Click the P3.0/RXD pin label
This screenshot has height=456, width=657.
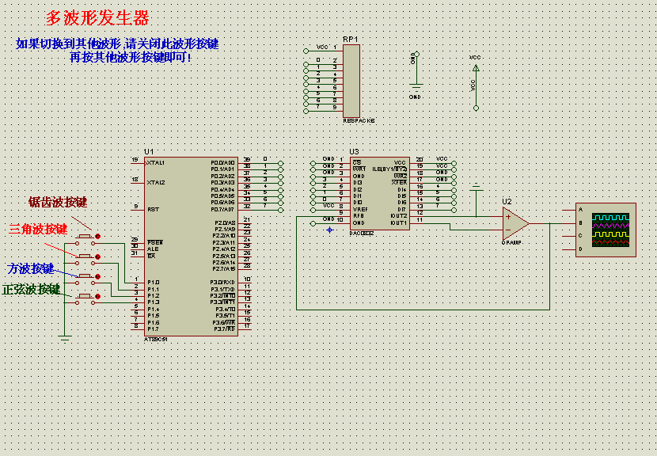pyautogui.click(x=222, y=283)
